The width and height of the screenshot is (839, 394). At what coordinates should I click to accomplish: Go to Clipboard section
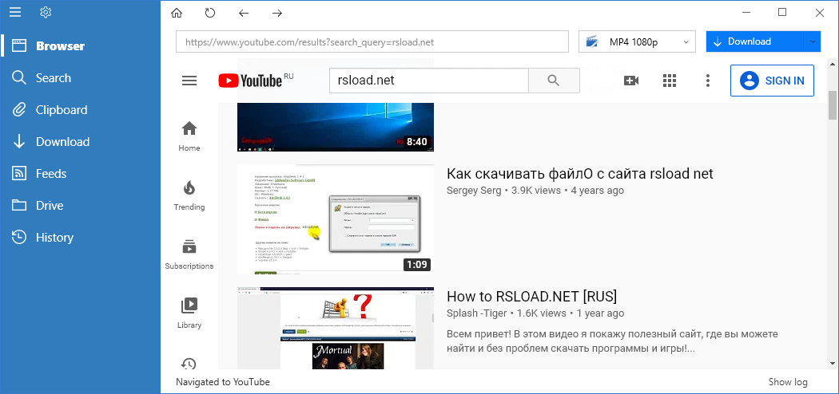coord(81,110)
